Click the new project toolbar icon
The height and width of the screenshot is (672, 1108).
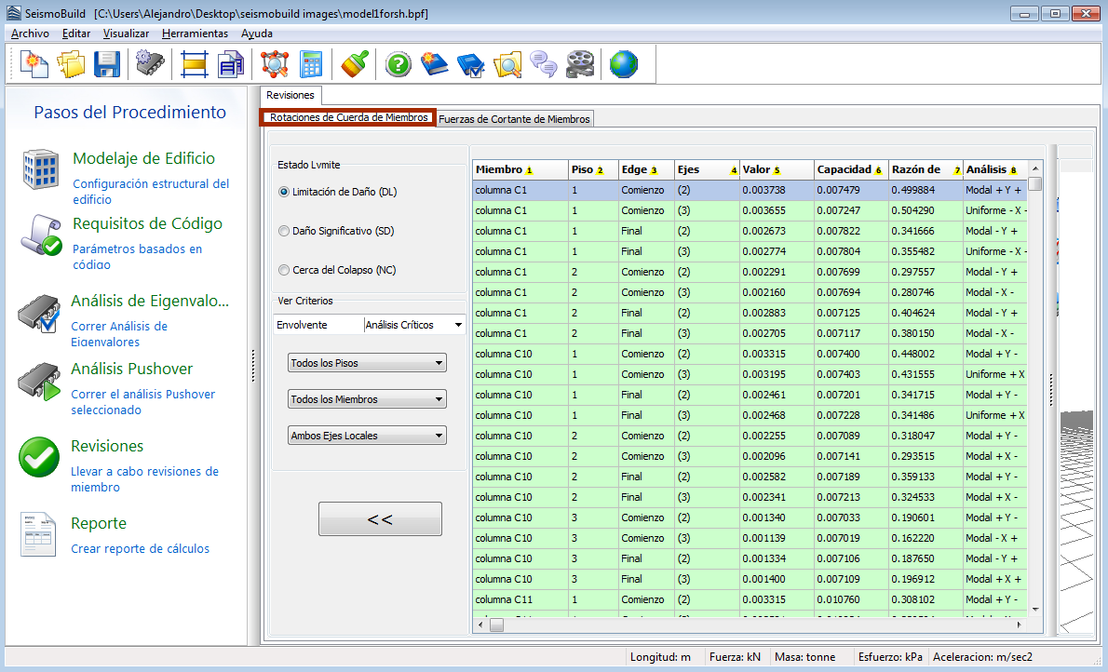coord(34,63)
